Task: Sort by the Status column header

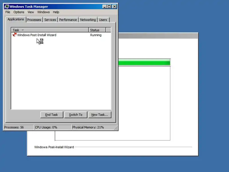Action: 97,30
